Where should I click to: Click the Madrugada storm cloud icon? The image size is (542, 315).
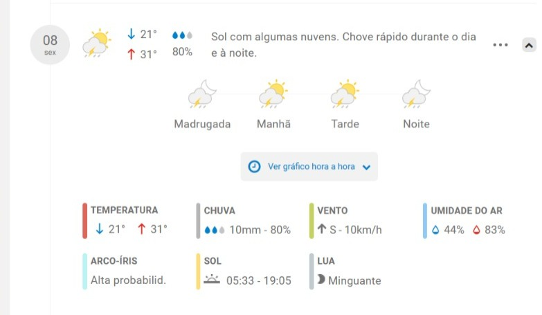pyautogui.click(x=202, y=94)
